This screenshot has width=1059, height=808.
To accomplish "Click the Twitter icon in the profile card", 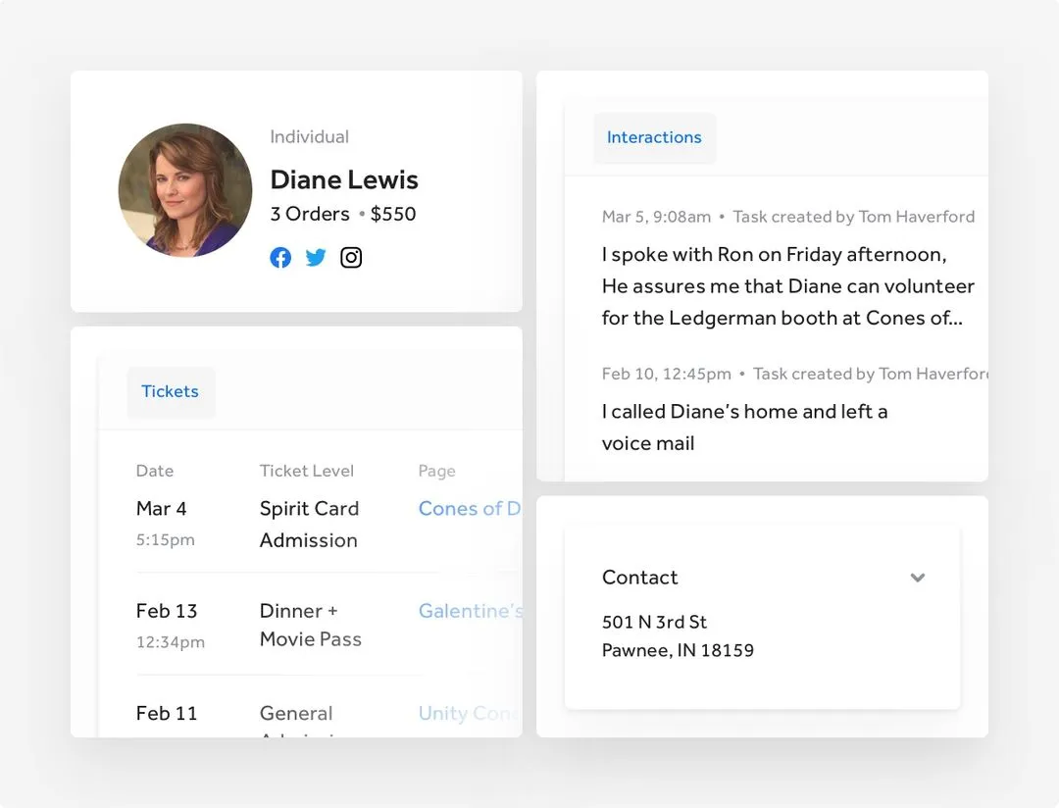I will [x=316, y=257].
